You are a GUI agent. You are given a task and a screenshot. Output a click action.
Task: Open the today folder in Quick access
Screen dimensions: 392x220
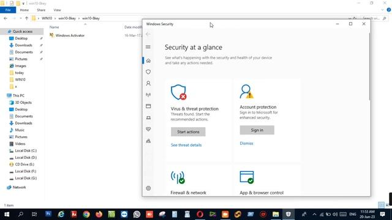pyautogui.click(x=19, y=73)
